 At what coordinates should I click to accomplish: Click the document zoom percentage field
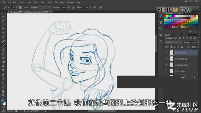tap(10, 111)
